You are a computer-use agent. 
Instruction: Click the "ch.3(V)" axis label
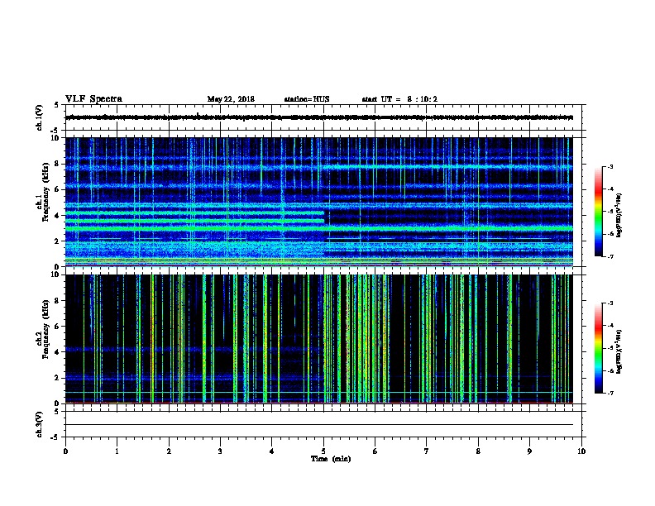pyautogui.click(x=39, y=424)
